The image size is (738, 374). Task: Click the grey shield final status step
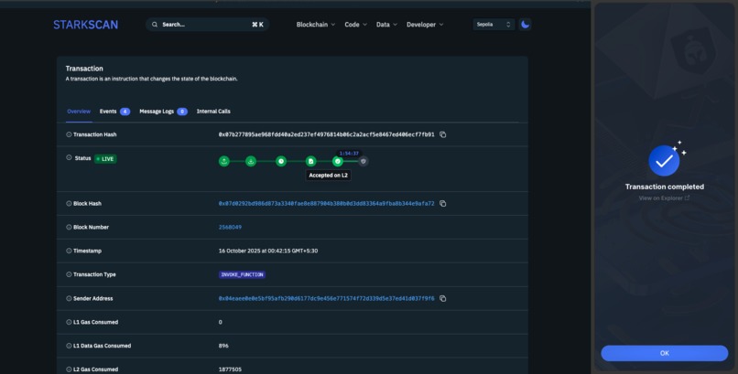(x=363, y=161)
